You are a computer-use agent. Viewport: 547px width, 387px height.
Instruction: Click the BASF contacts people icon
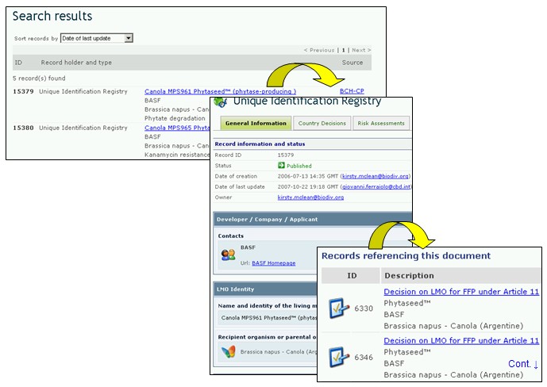(229, 255)
